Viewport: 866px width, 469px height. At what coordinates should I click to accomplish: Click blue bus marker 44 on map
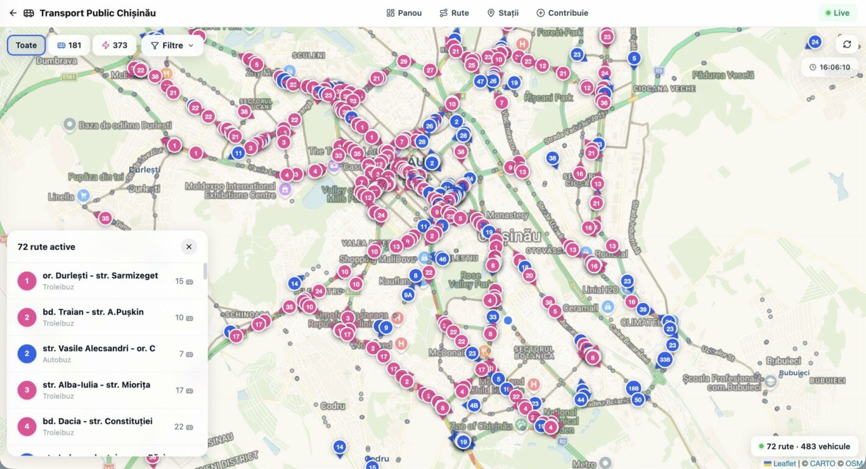click(x=581, y=399)
